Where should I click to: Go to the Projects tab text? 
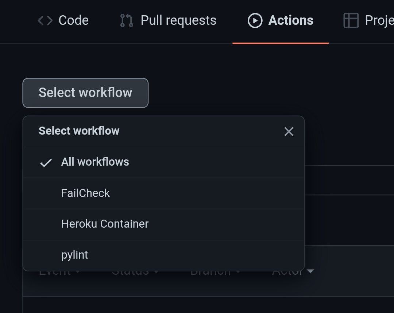click(379, 21)
